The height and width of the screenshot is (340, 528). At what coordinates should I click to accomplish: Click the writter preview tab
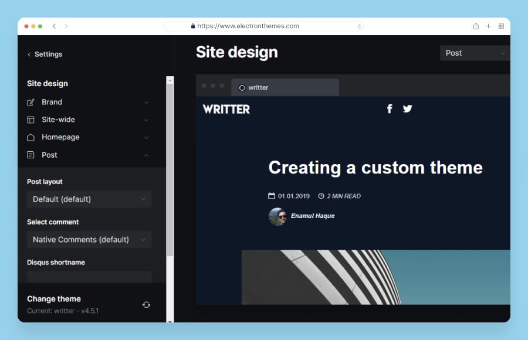[x=285, y=87]
